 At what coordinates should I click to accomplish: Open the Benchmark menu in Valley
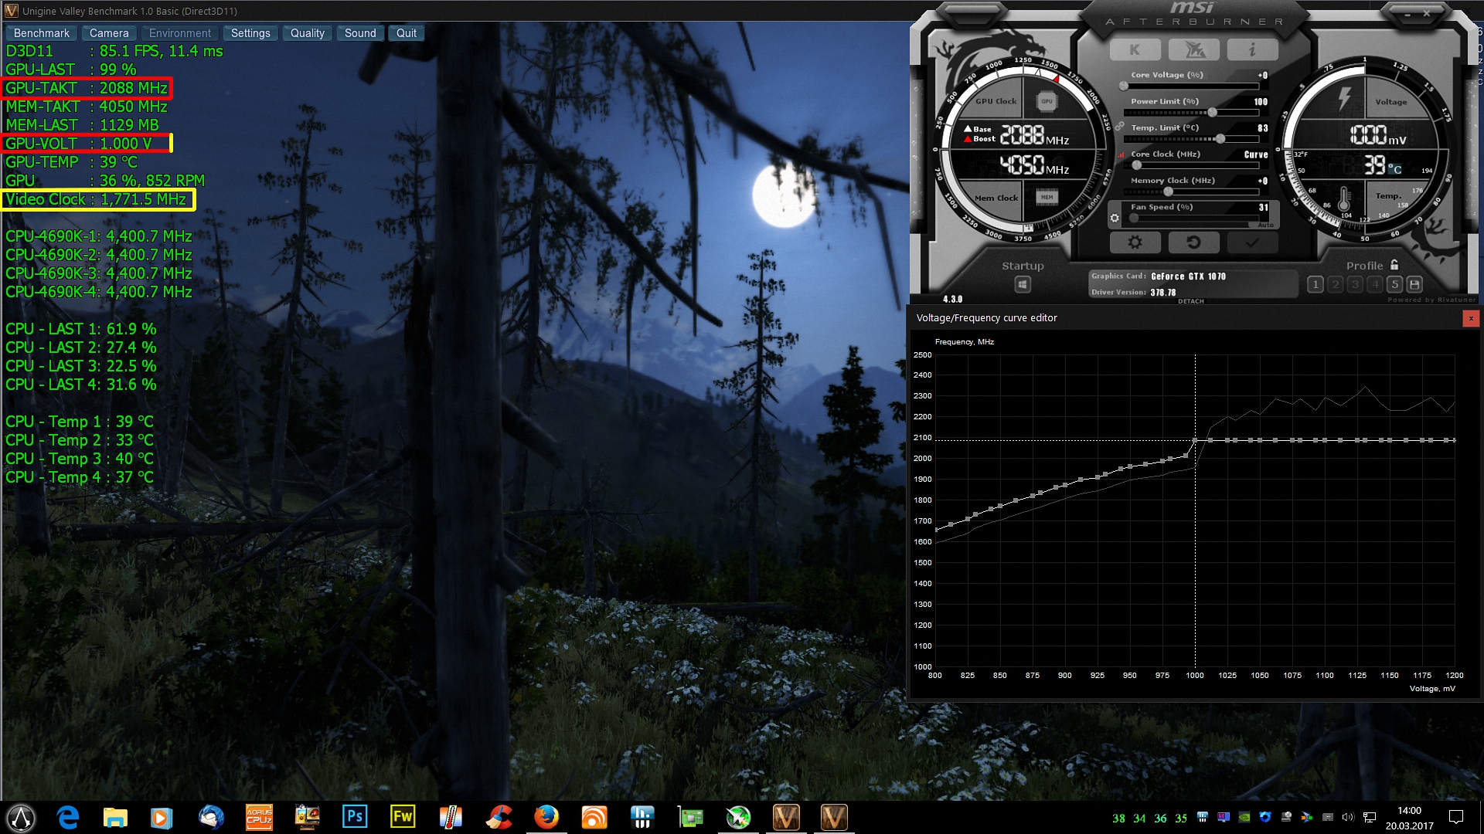41,33
